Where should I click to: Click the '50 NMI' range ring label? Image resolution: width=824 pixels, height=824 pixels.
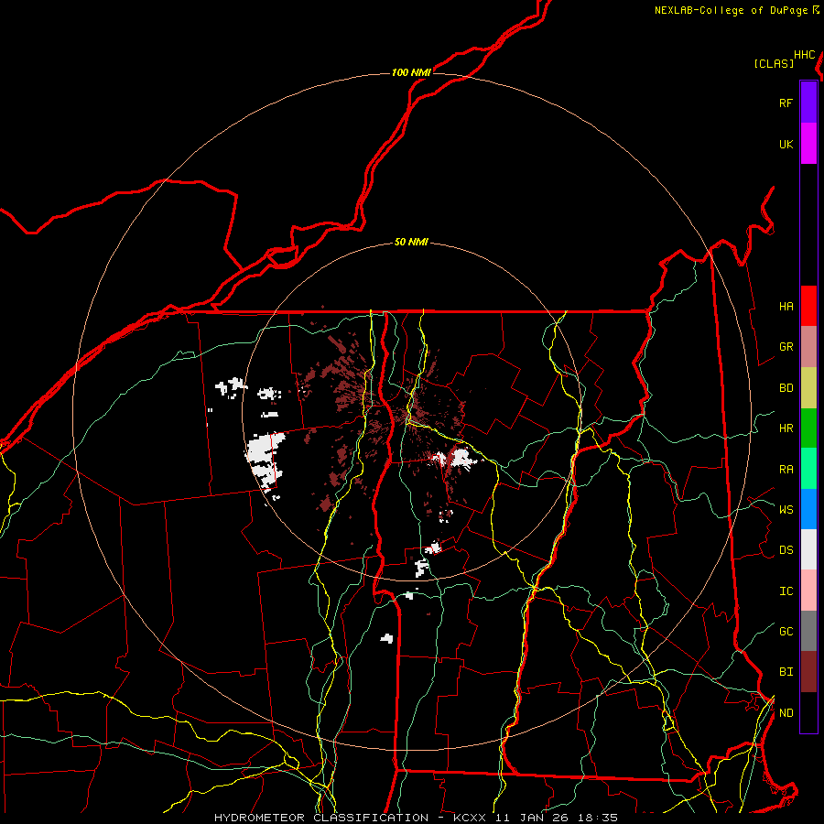411,243
